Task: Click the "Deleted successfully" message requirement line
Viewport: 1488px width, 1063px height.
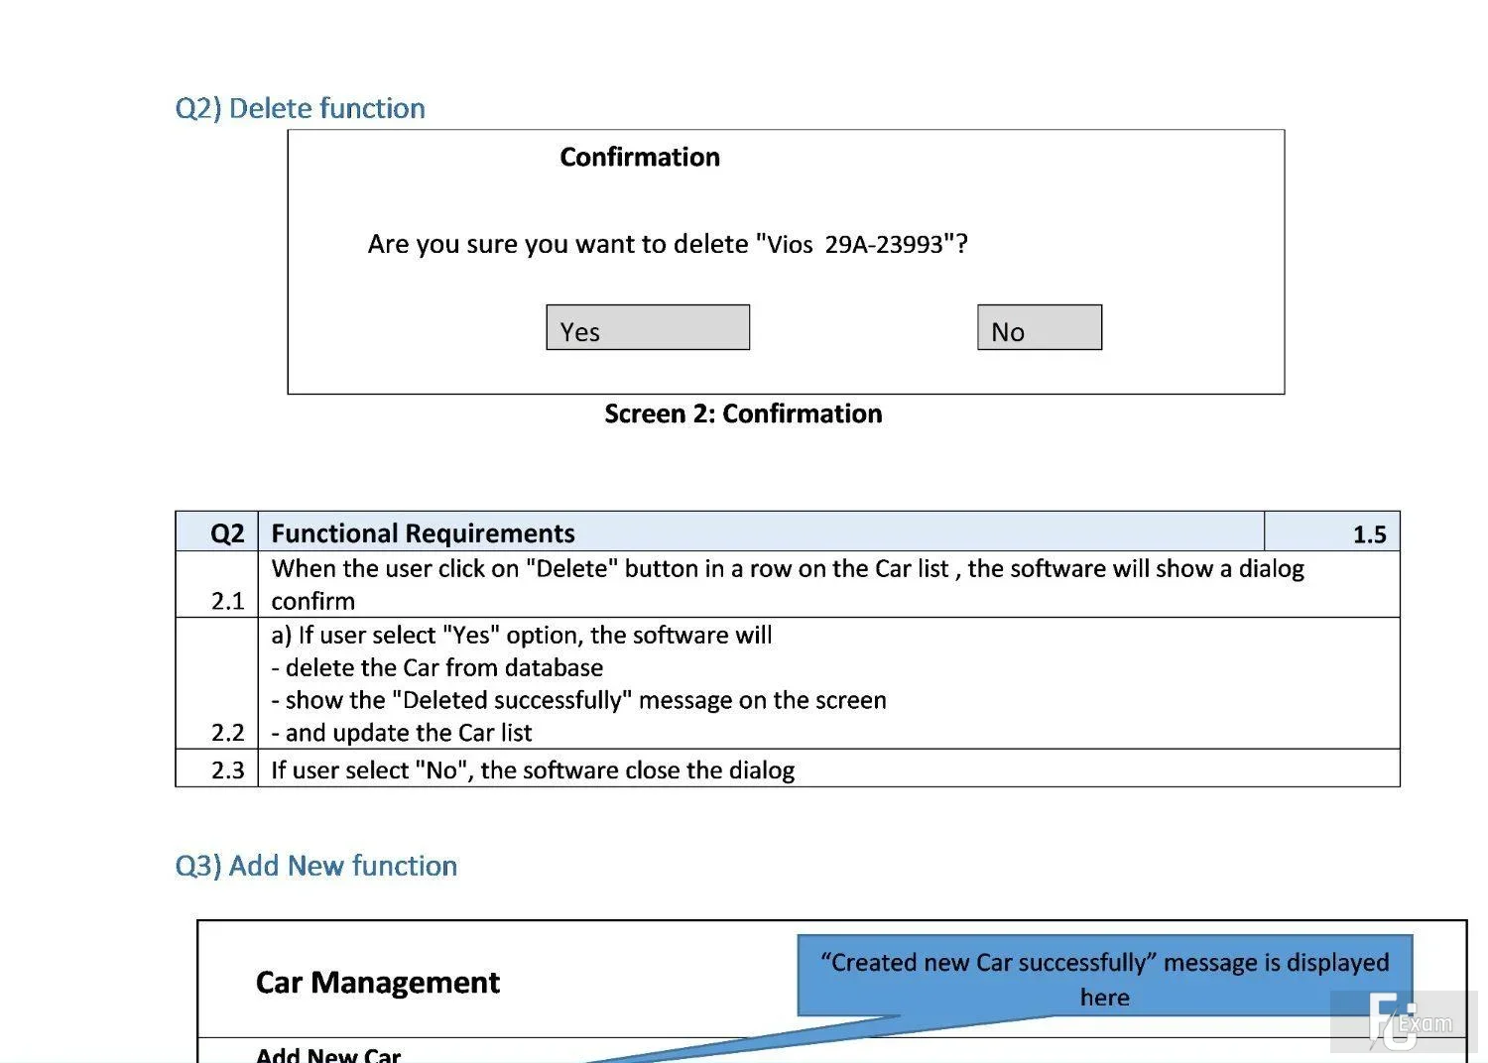Action: click(x=579, y=700)
